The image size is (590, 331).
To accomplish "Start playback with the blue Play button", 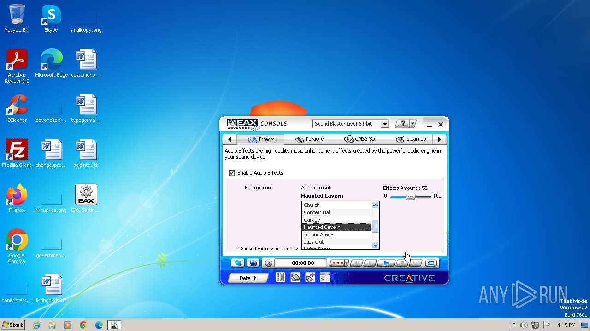I will click(x=387, y=263).
